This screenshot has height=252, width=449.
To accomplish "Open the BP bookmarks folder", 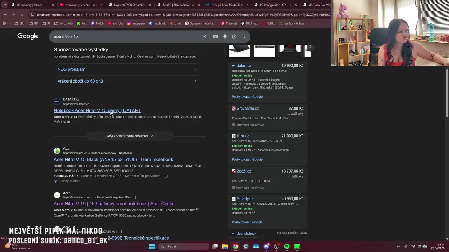I will point(33,23).
